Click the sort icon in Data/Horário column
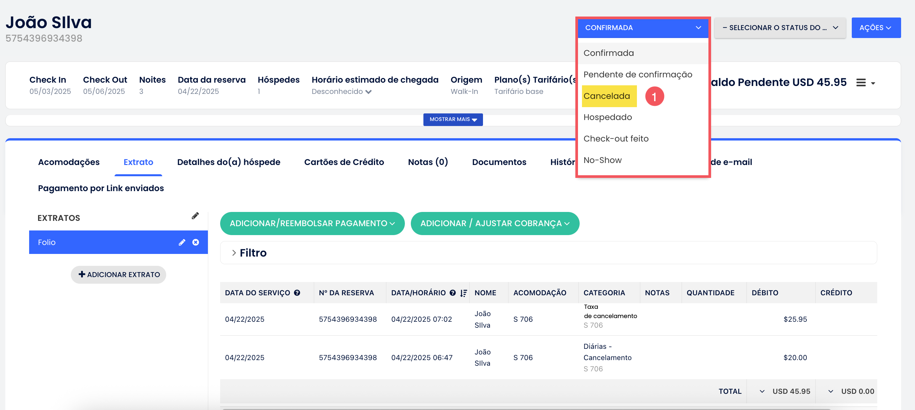 click(x=463, y=293)
